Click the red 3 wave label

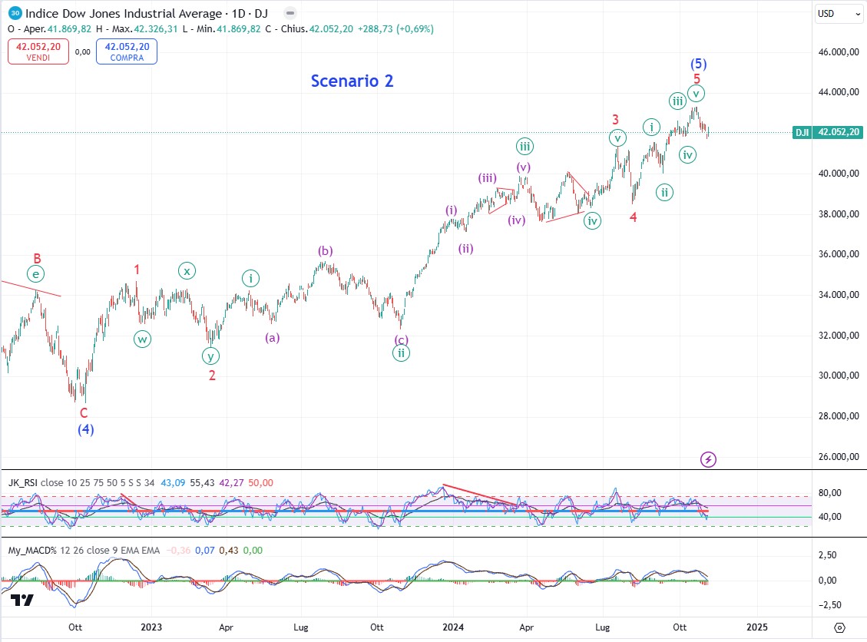click(x=615, y=120)
